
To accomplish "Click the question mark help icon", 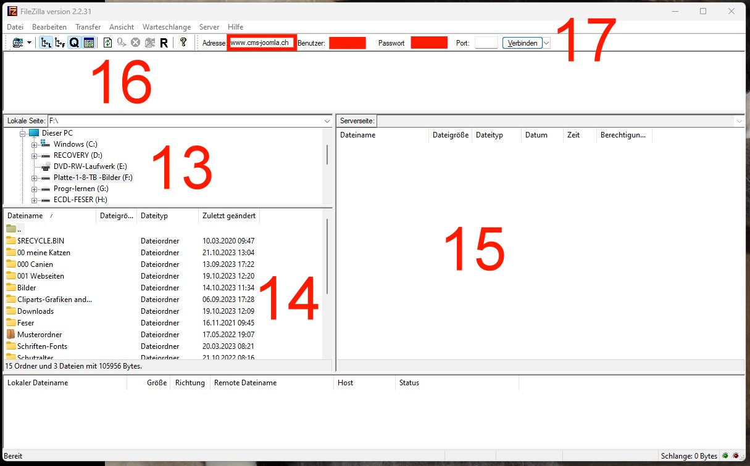I will pos(183,43).
